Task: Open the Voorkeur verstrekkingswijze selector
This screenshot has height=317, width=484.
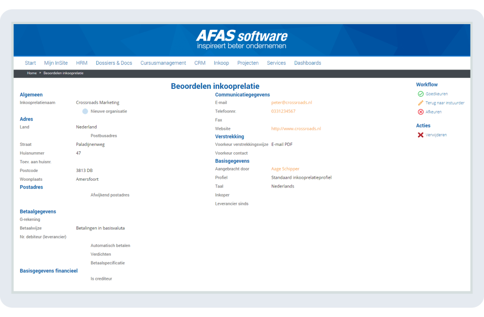Action: (282, 144)
